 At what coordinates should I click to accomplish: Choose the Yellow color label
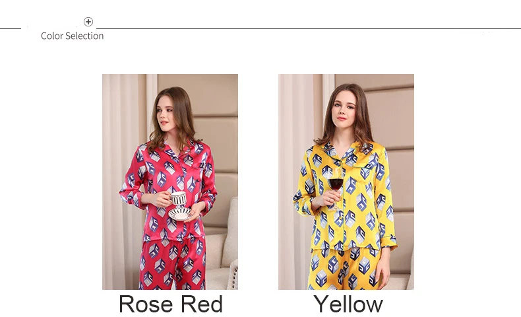coord(348,304)
